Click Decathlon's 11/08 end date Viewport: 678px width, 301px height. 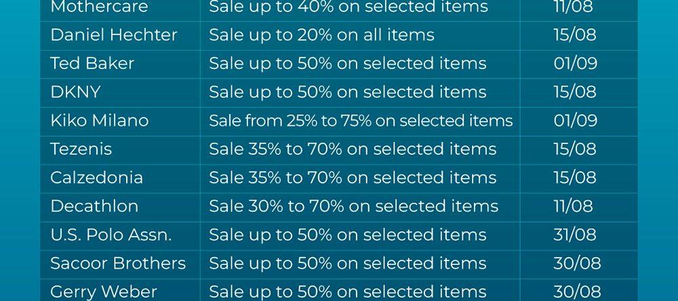tap(573, 206)
